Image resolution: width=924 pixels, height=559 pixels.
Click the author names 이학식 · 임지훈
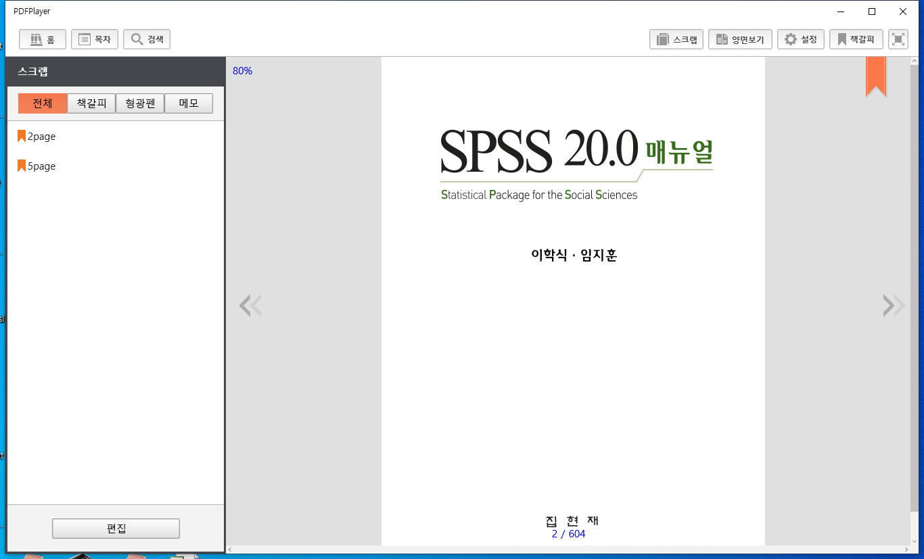(x=574, y=256)
